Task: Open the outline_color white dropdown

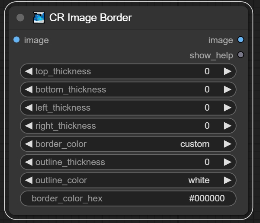Action: (199, 180)
